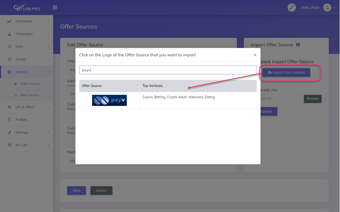Click the MV Lab icon
This screenshot has width=340, height=212.
coord(9,145)
